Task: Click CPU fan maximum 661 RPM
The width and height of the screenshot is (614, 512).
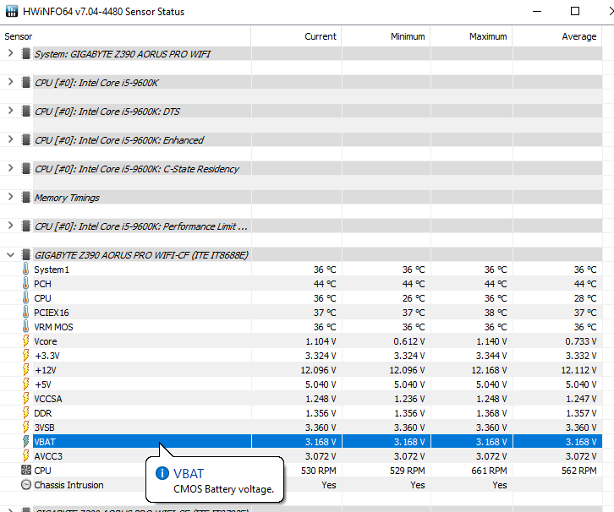Action: coord(489,470)
